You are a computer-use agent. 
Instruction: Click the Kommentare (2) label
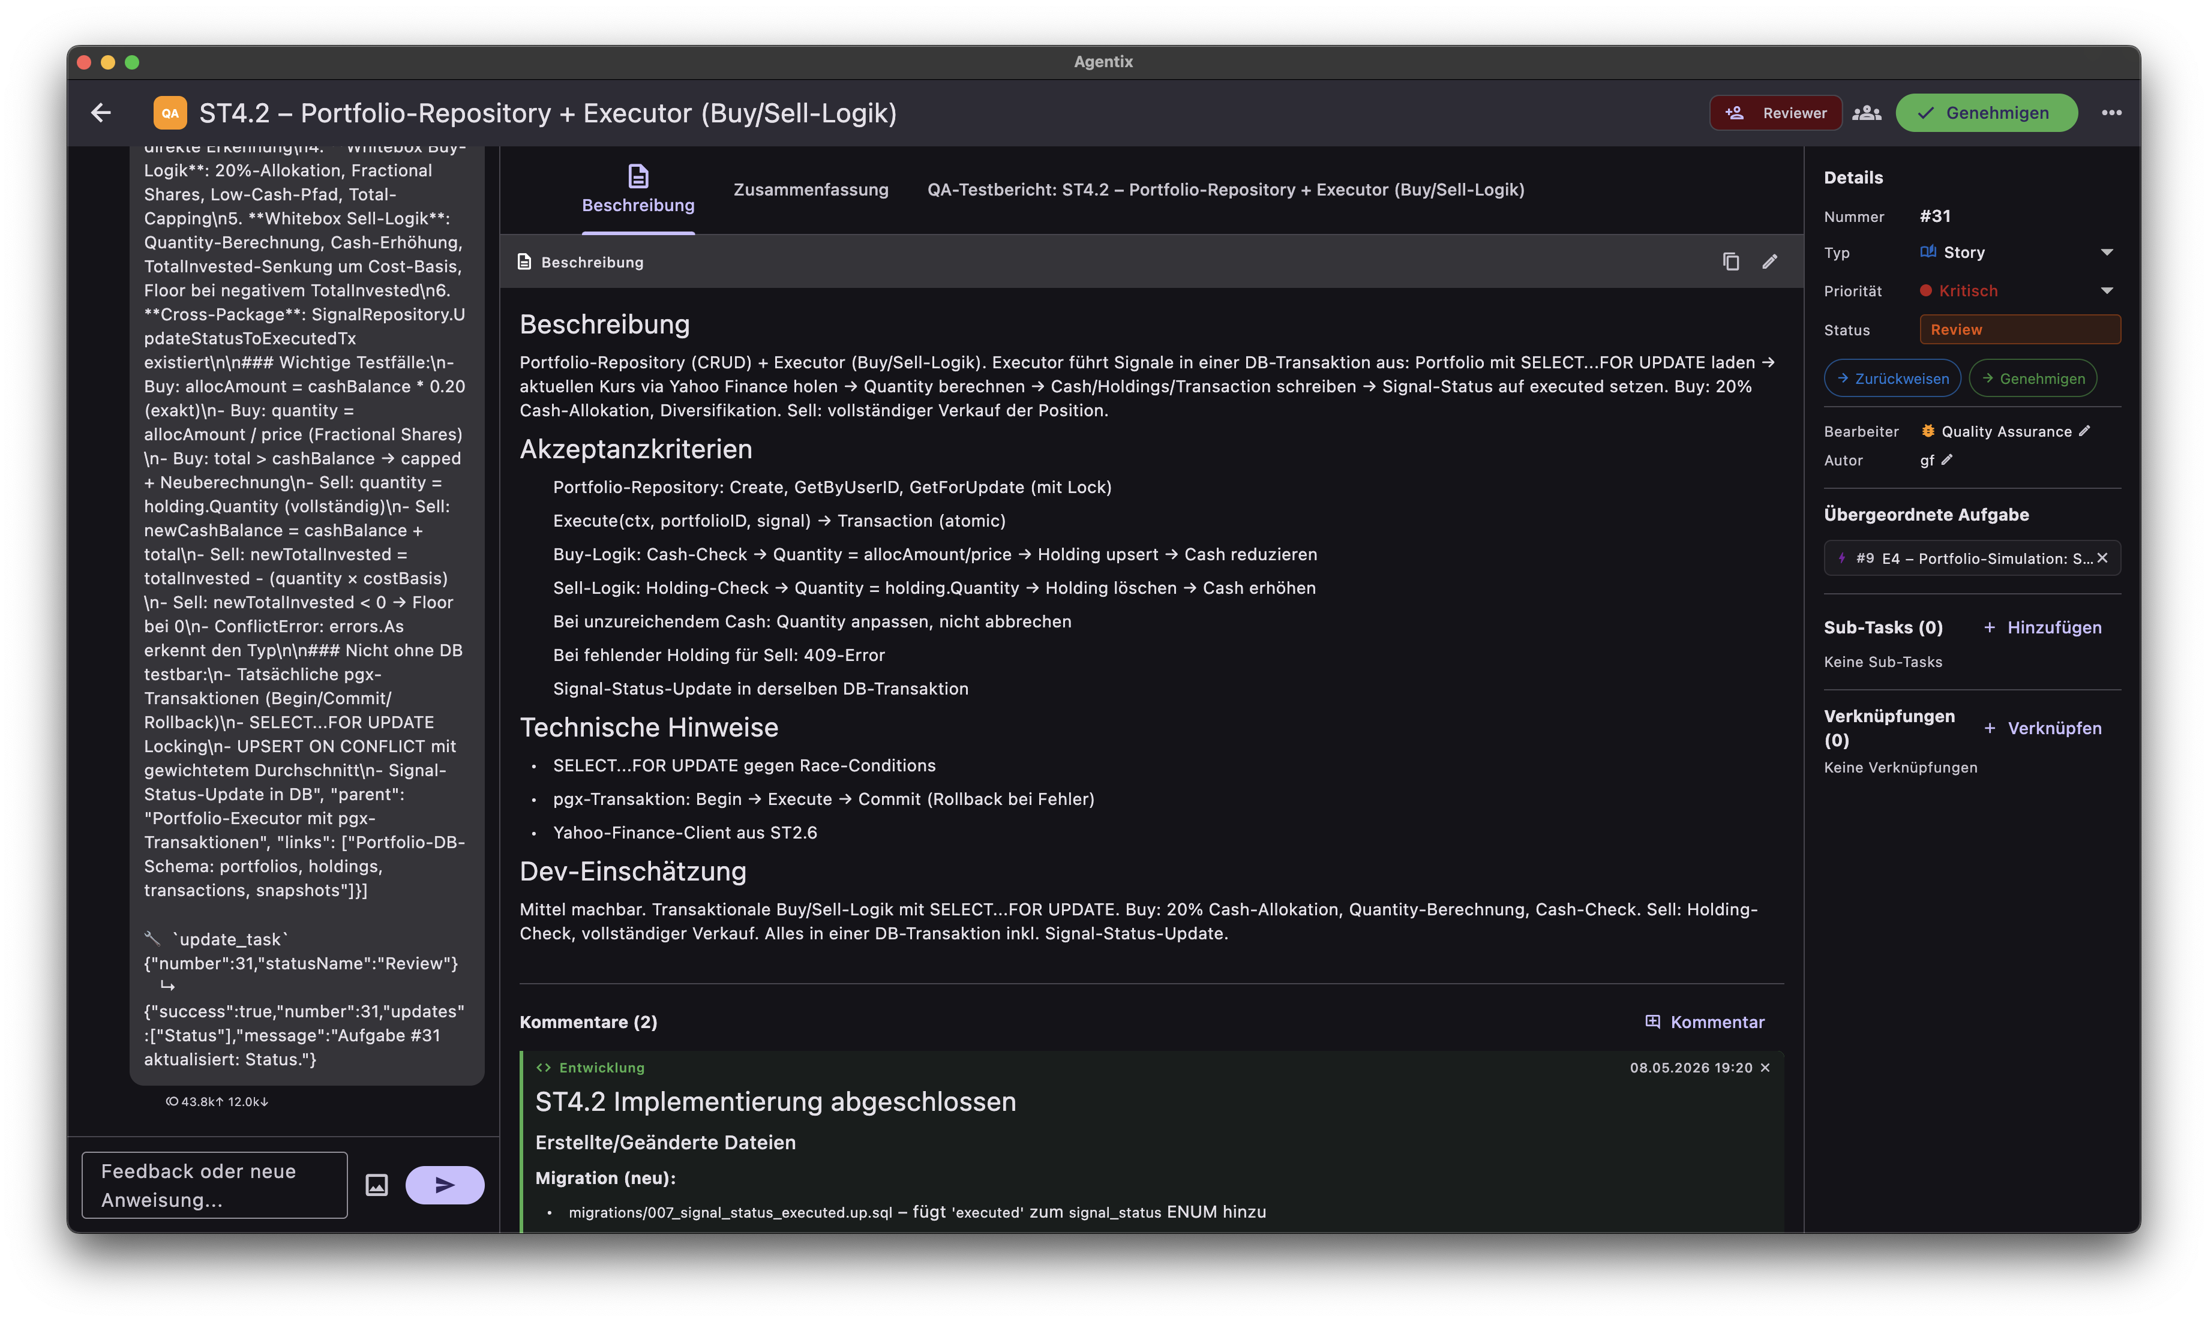(x=588, y=1021)
